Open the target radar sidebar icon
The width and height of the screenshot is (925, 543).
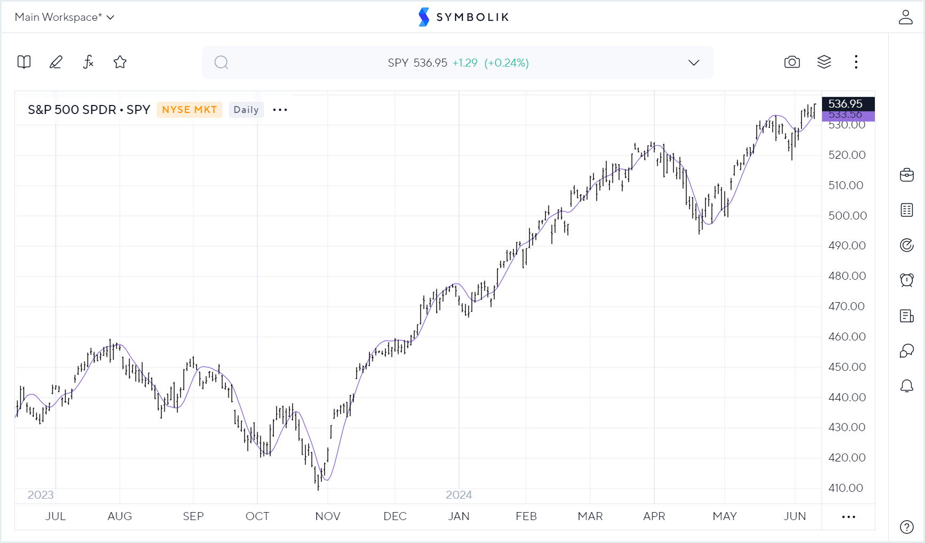coord(907,245)
